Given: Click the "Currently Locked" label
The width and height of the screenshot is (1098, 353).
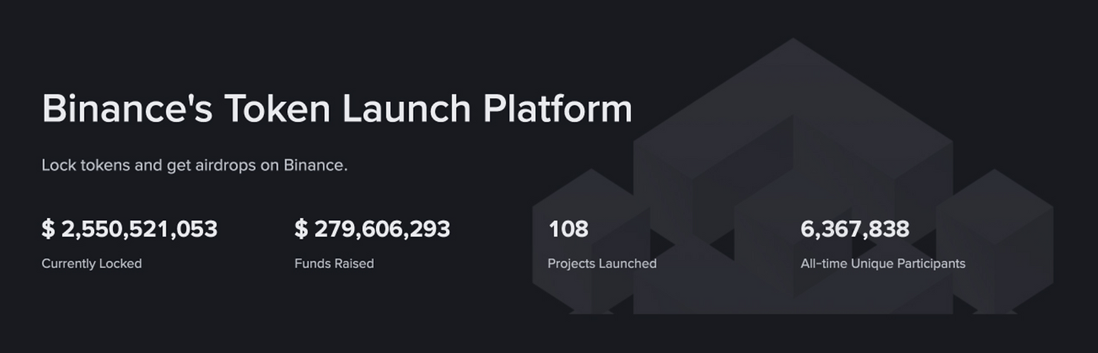Looking at the screenshot, I should coord(91,263).
